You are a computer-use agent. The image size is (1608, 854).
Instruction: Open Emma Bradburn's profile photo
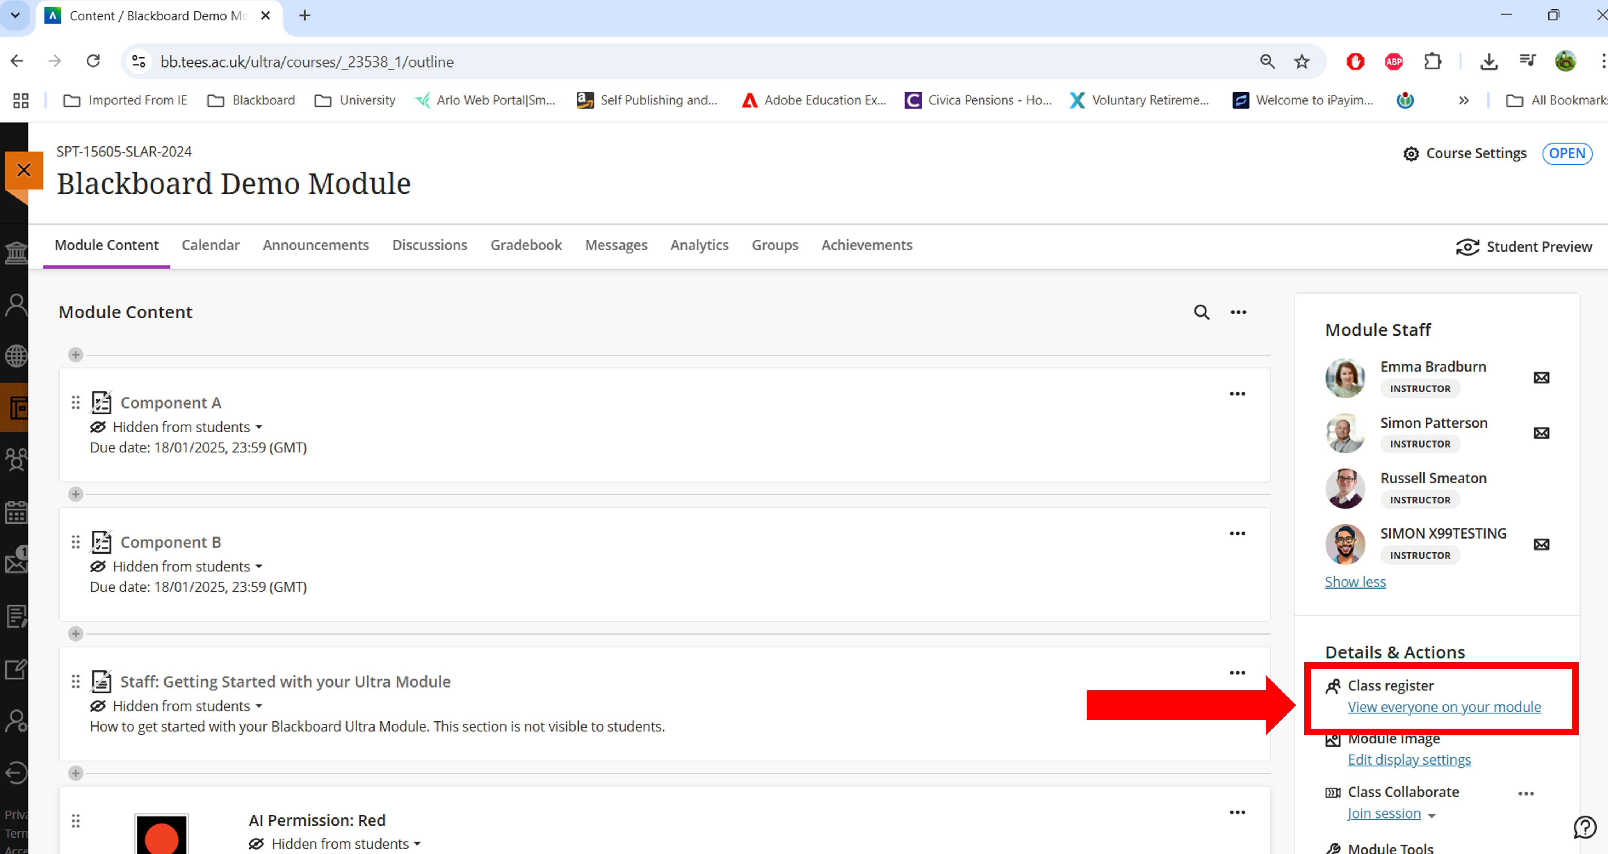(x=1345, y=378)
